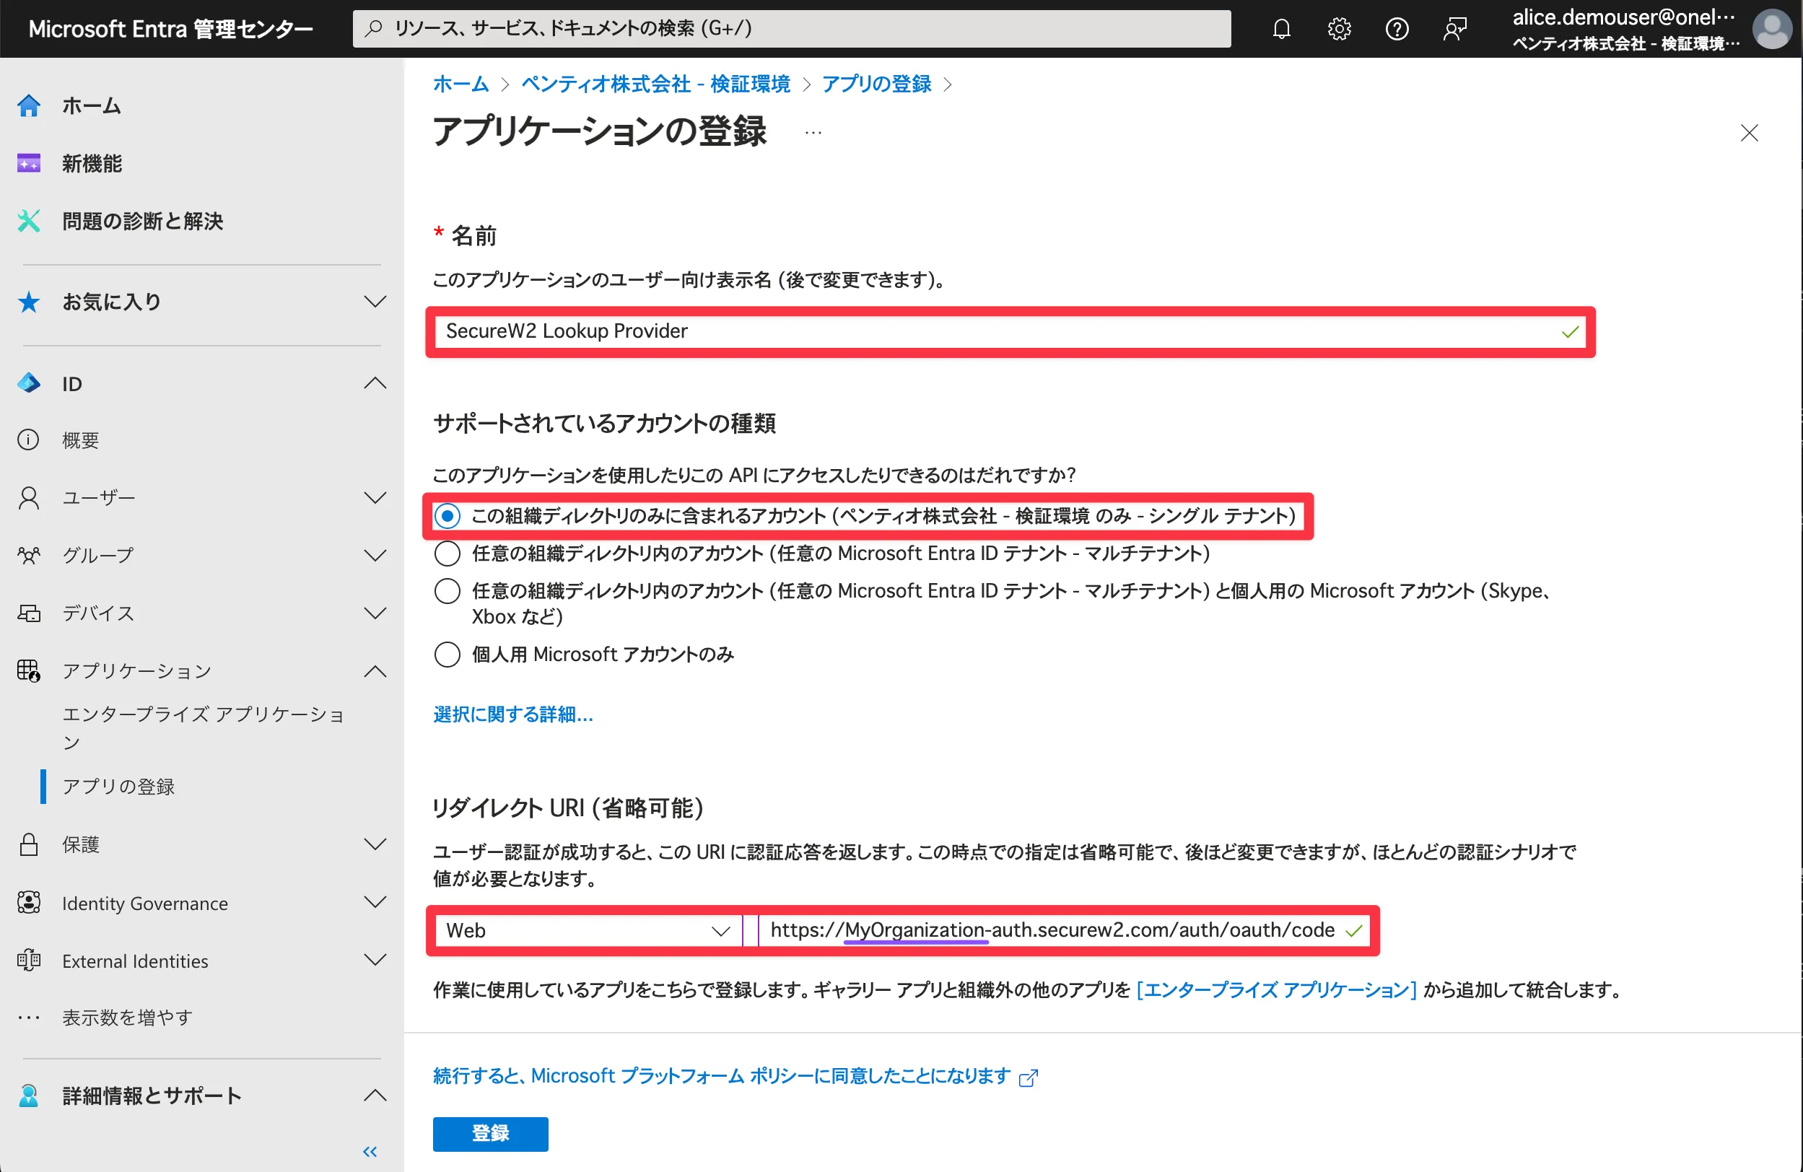Open エンタープライズ アプリケーション menu item
The height and width of the screenshot is (1172, 1803).
point(203,727)
